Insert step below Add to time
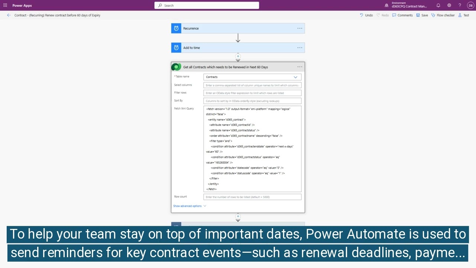Viewport: 476px width, 268px height. click(238, 56)
